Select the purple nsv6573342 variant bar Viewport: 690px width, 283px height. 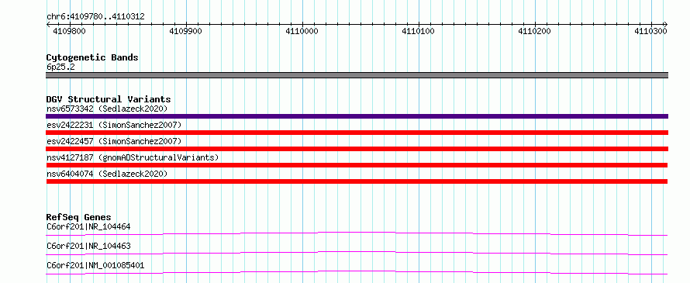tap(357, 116)
